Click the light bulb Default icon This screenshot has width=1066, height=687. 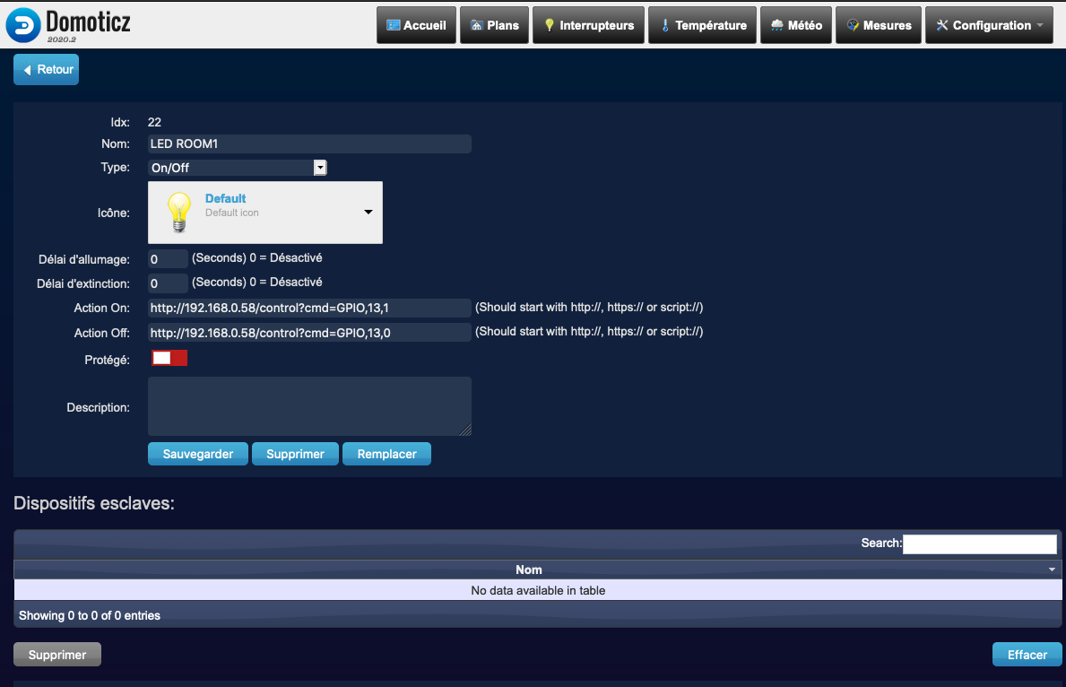(x=179, y=213)
